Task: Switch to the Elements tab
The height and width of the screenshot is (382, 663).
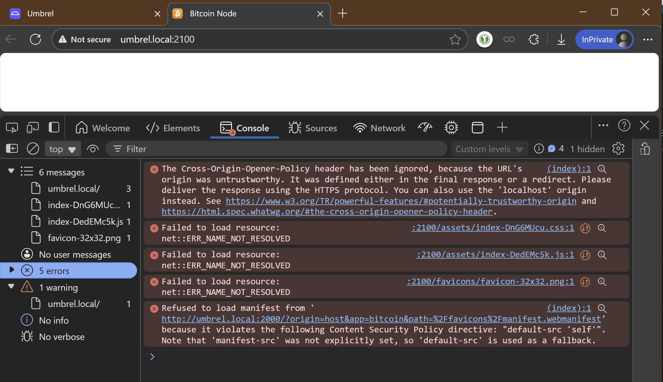Action: [x=173, y=128]
